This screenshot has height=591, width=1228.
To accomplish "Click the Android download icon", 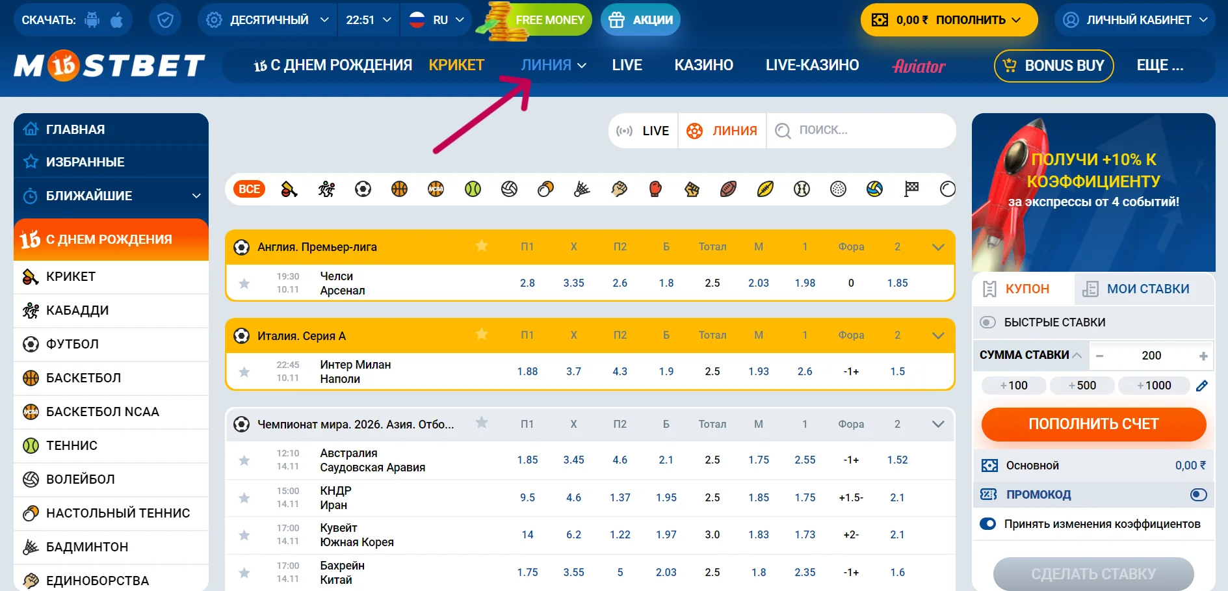I will click(92, 20).
